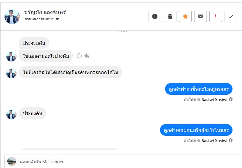This screenshot has height=168, width=242.
Task: Open ขวัญชัย แสงจันทร์ profile name
Action: [45, 13]
